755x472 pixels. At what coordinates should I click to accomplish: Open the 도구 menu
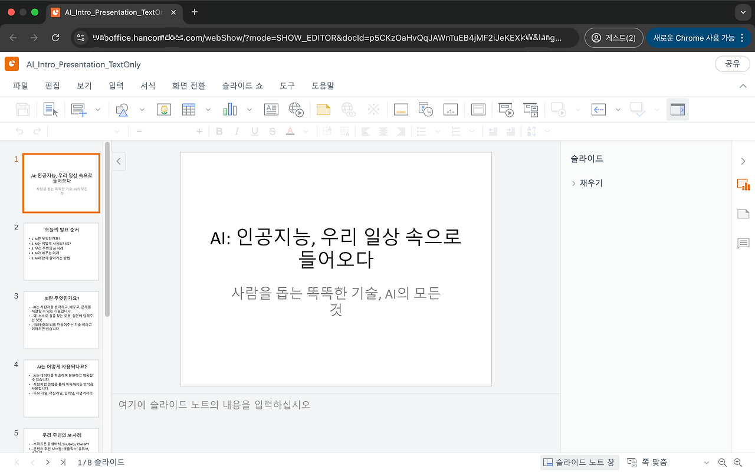(x=287, y=86)
